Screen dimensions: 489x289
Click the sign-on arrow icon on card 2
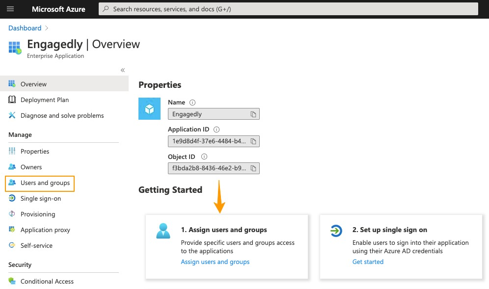point(336,231)
